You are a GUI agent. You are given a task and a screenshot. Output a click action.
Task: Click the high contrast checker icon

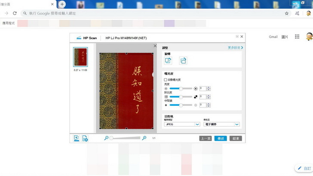click(196, 97)
